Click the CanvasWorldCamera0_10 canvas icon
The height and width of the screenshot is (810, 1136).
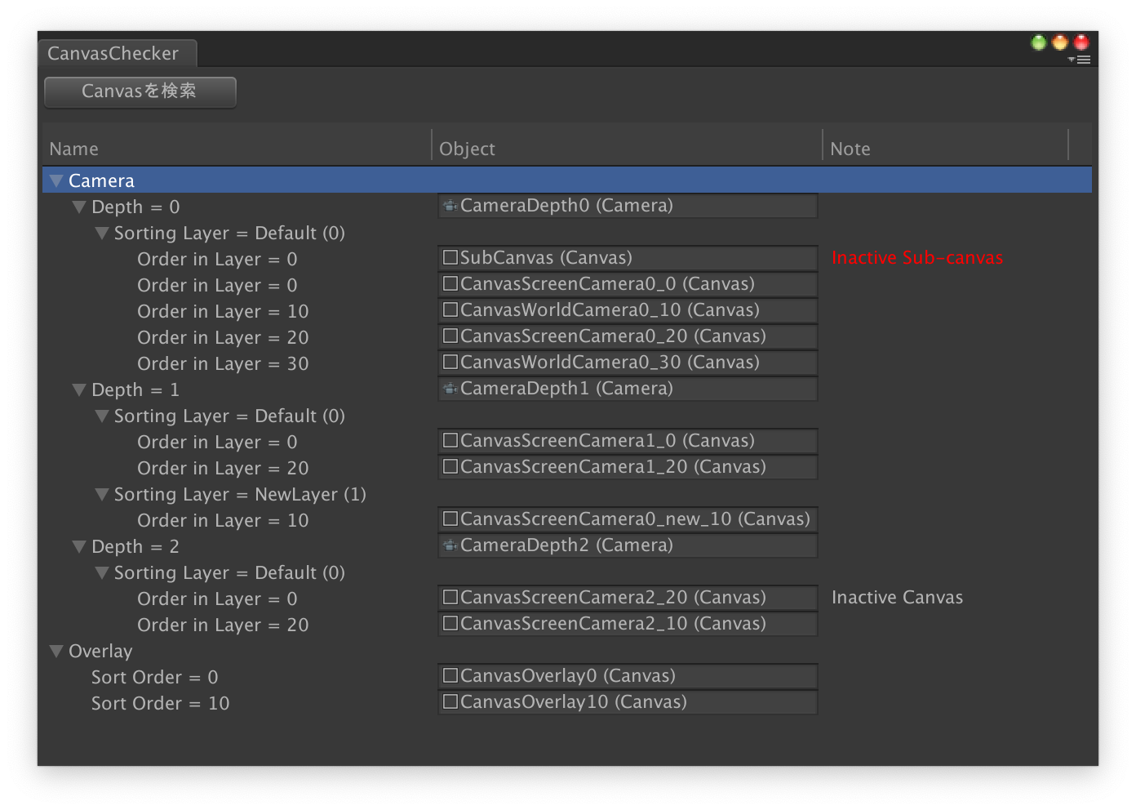450,310
